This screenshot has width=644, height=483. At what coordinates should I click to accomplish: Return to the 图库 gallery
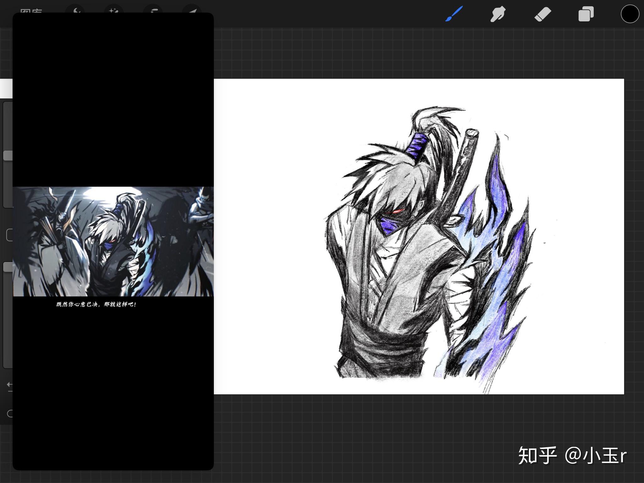tap(31, 11)
